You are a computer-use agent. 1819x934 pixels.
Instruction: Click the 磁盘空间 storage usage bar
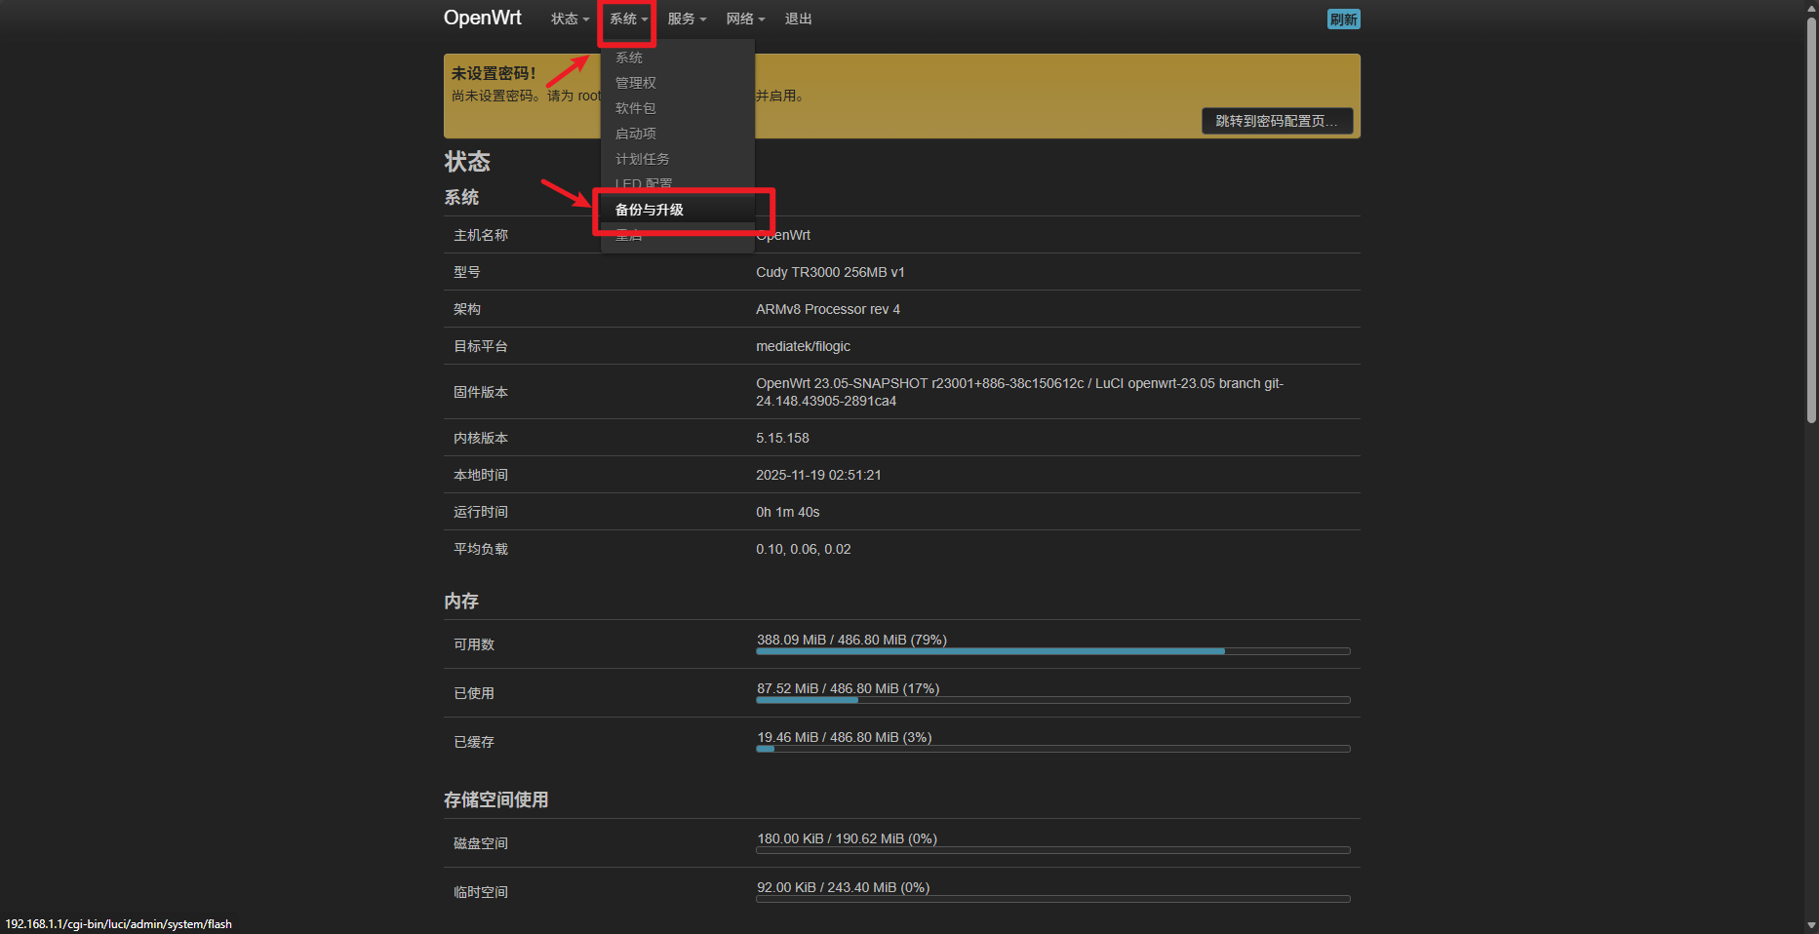[1052, 849]
